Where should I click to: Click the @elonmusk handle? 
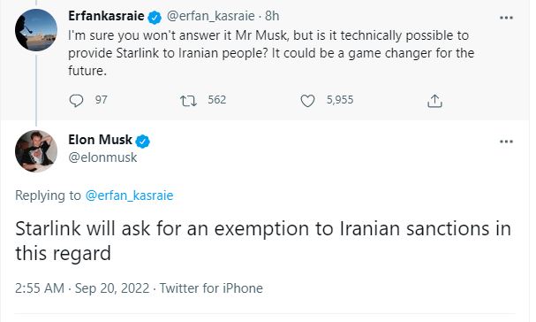pyautogui.click(x=102, y=157)
